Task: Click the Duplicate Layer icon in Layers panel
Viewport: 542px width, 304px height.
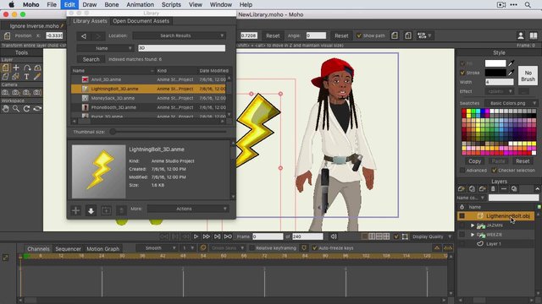Action: (x=472, y=189)
